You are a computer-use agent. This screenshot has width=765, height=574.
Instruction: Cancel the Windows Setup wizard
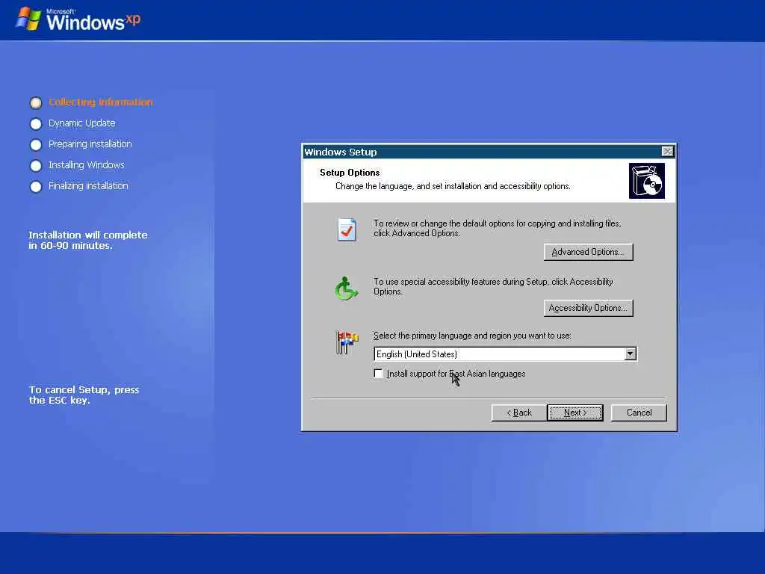[639, 413]
